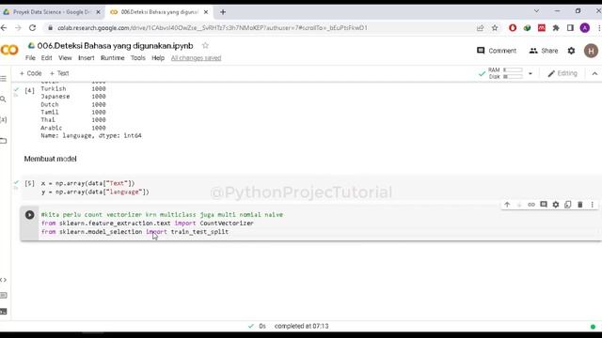Screen dimensions: 602x338
Task: Open table of contents sidebar icon
Action: pyautogui.click(x=4, y=79)
